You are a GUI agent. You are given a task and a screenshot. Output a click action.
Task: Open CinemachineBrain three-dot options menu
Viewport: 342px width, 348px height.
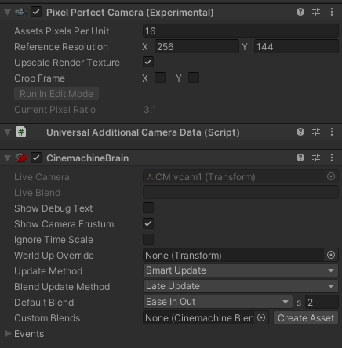332,158
